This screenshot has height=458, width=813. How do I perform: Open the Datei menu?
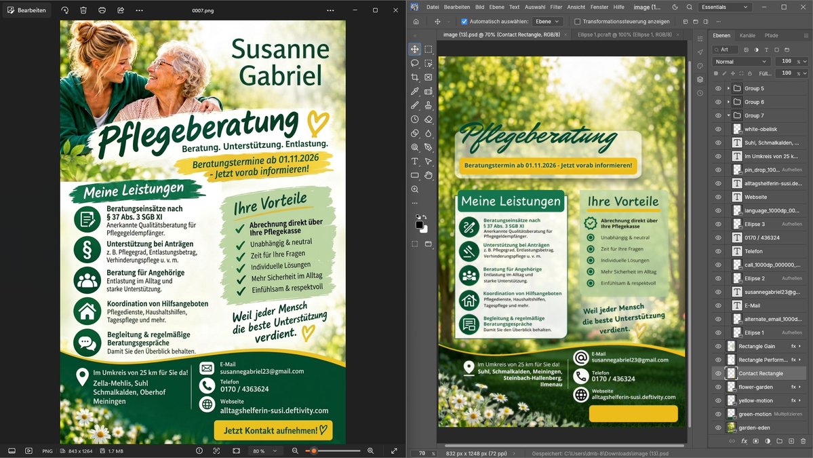click(x=433, y=7)
